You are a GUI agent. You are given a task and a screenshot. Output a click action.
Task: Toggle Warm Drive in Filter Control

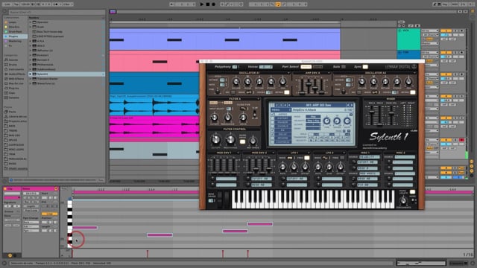point(242,141)
